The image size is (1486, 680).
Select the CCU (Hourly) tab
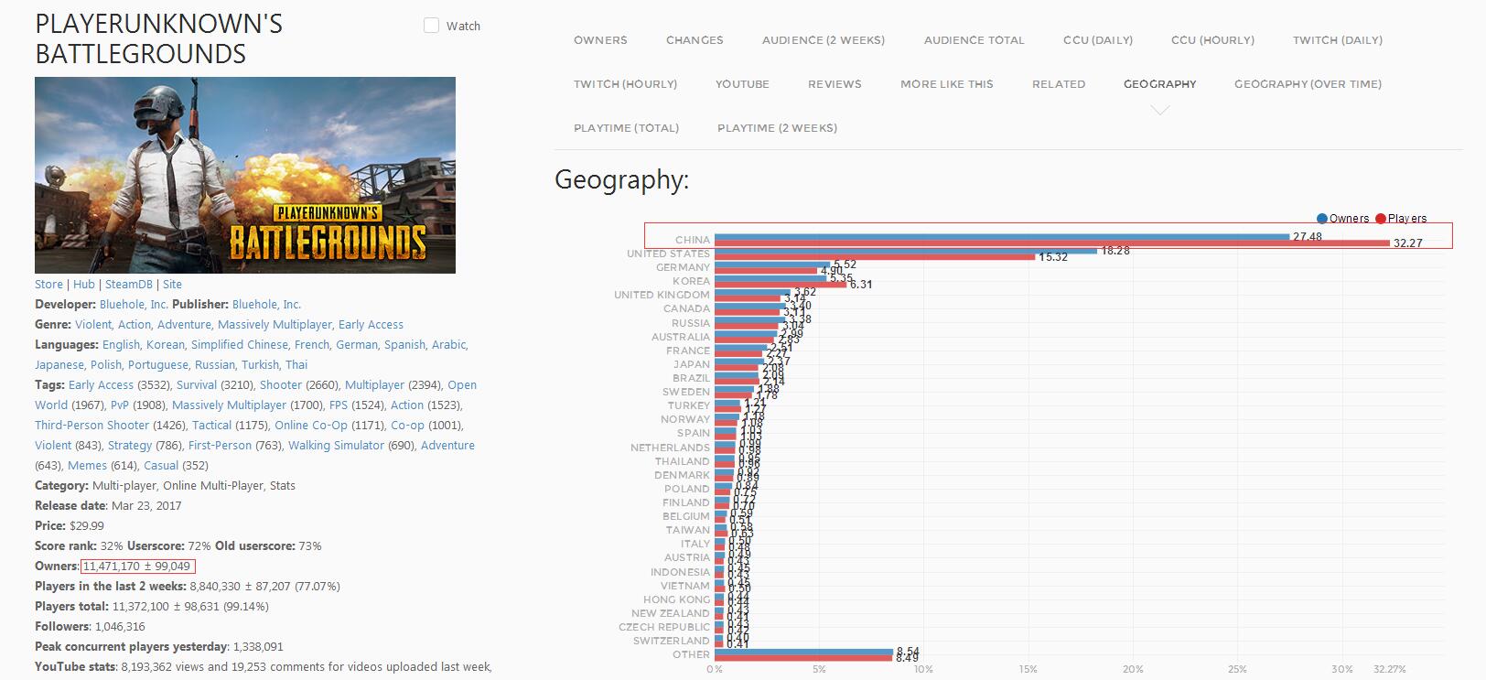point(1212,40)
